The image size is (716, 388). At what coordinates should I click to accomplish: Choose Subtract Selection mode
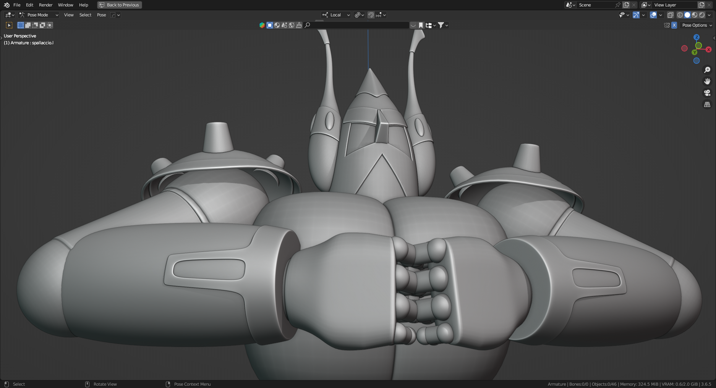(x=35, y=25)
